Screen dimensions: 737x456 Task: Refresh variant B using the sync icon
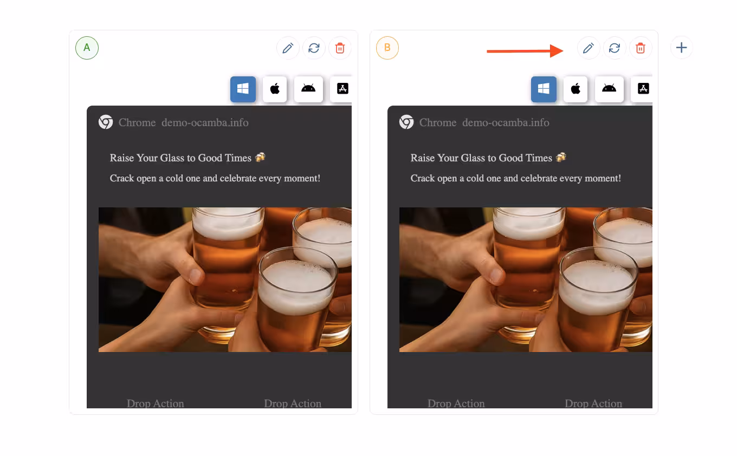tap(615, 48)
